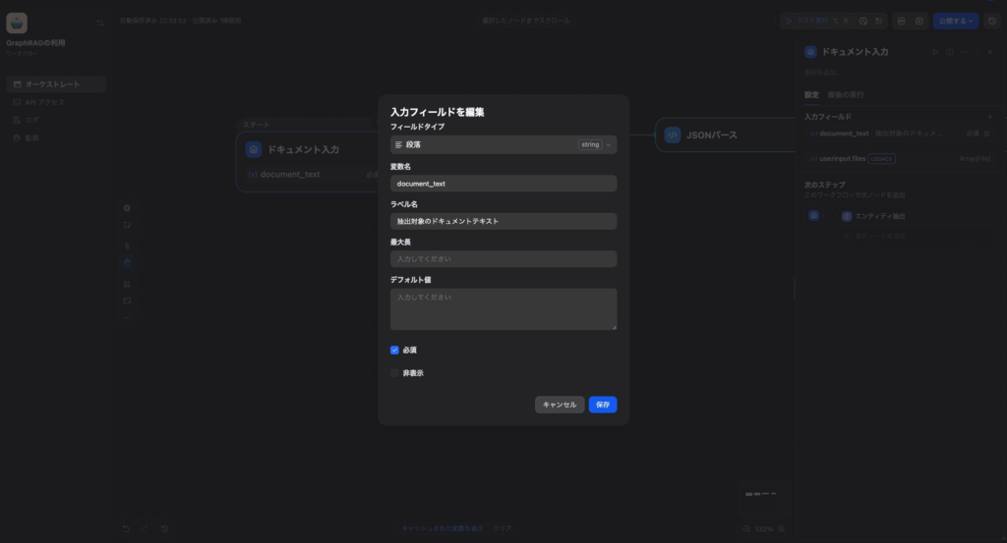Image resolution: width=1007 pixels, height=543 pixels.
Task: Switch to the 設定 tab
Action: click(x=811, y=95)
